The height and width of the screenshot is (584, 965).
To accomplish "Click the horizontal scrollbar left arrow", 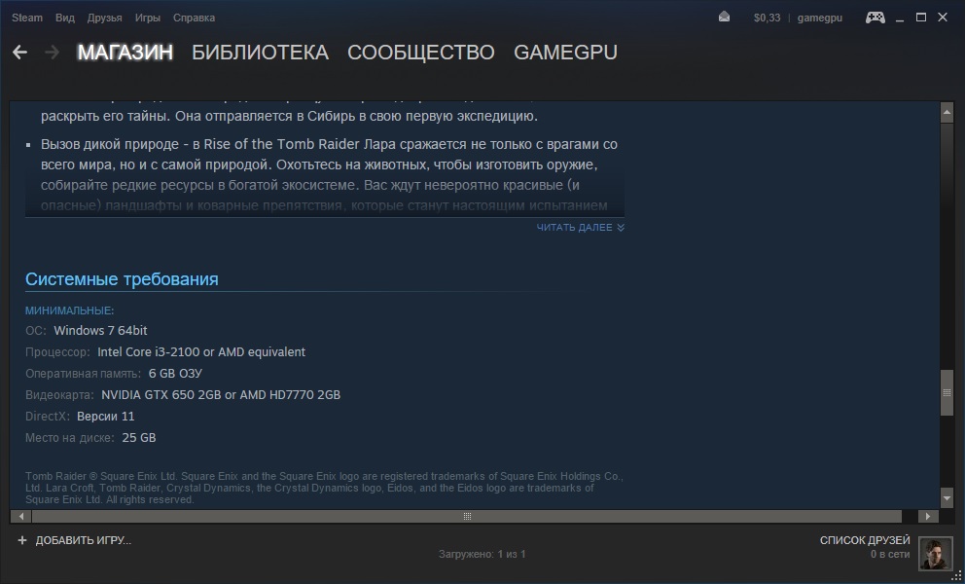I will pyautogui.click(x=21, y=516).
